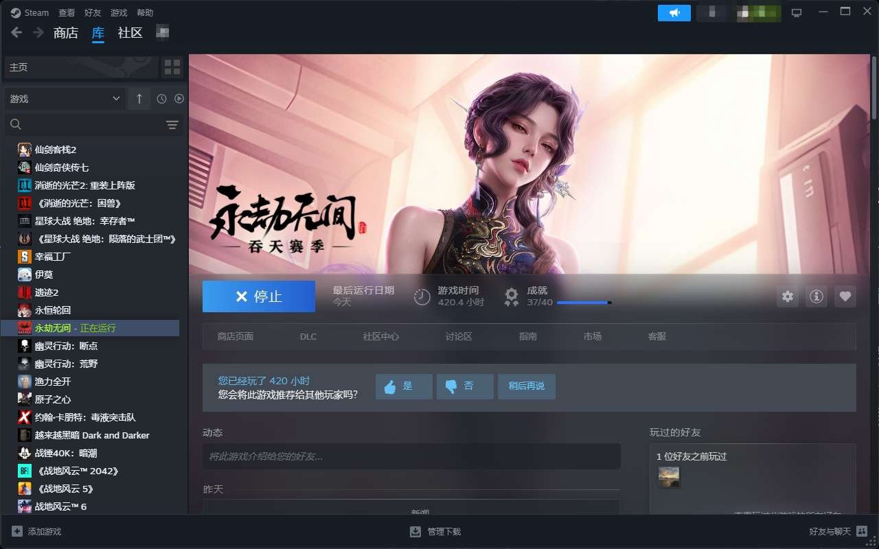Screen dimensions: 879x549
Task: Stop the game with 停止 button
Action: click(259, 296)
